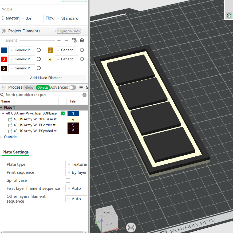Click the horizontal scrollbar at panel bottom

43,232
